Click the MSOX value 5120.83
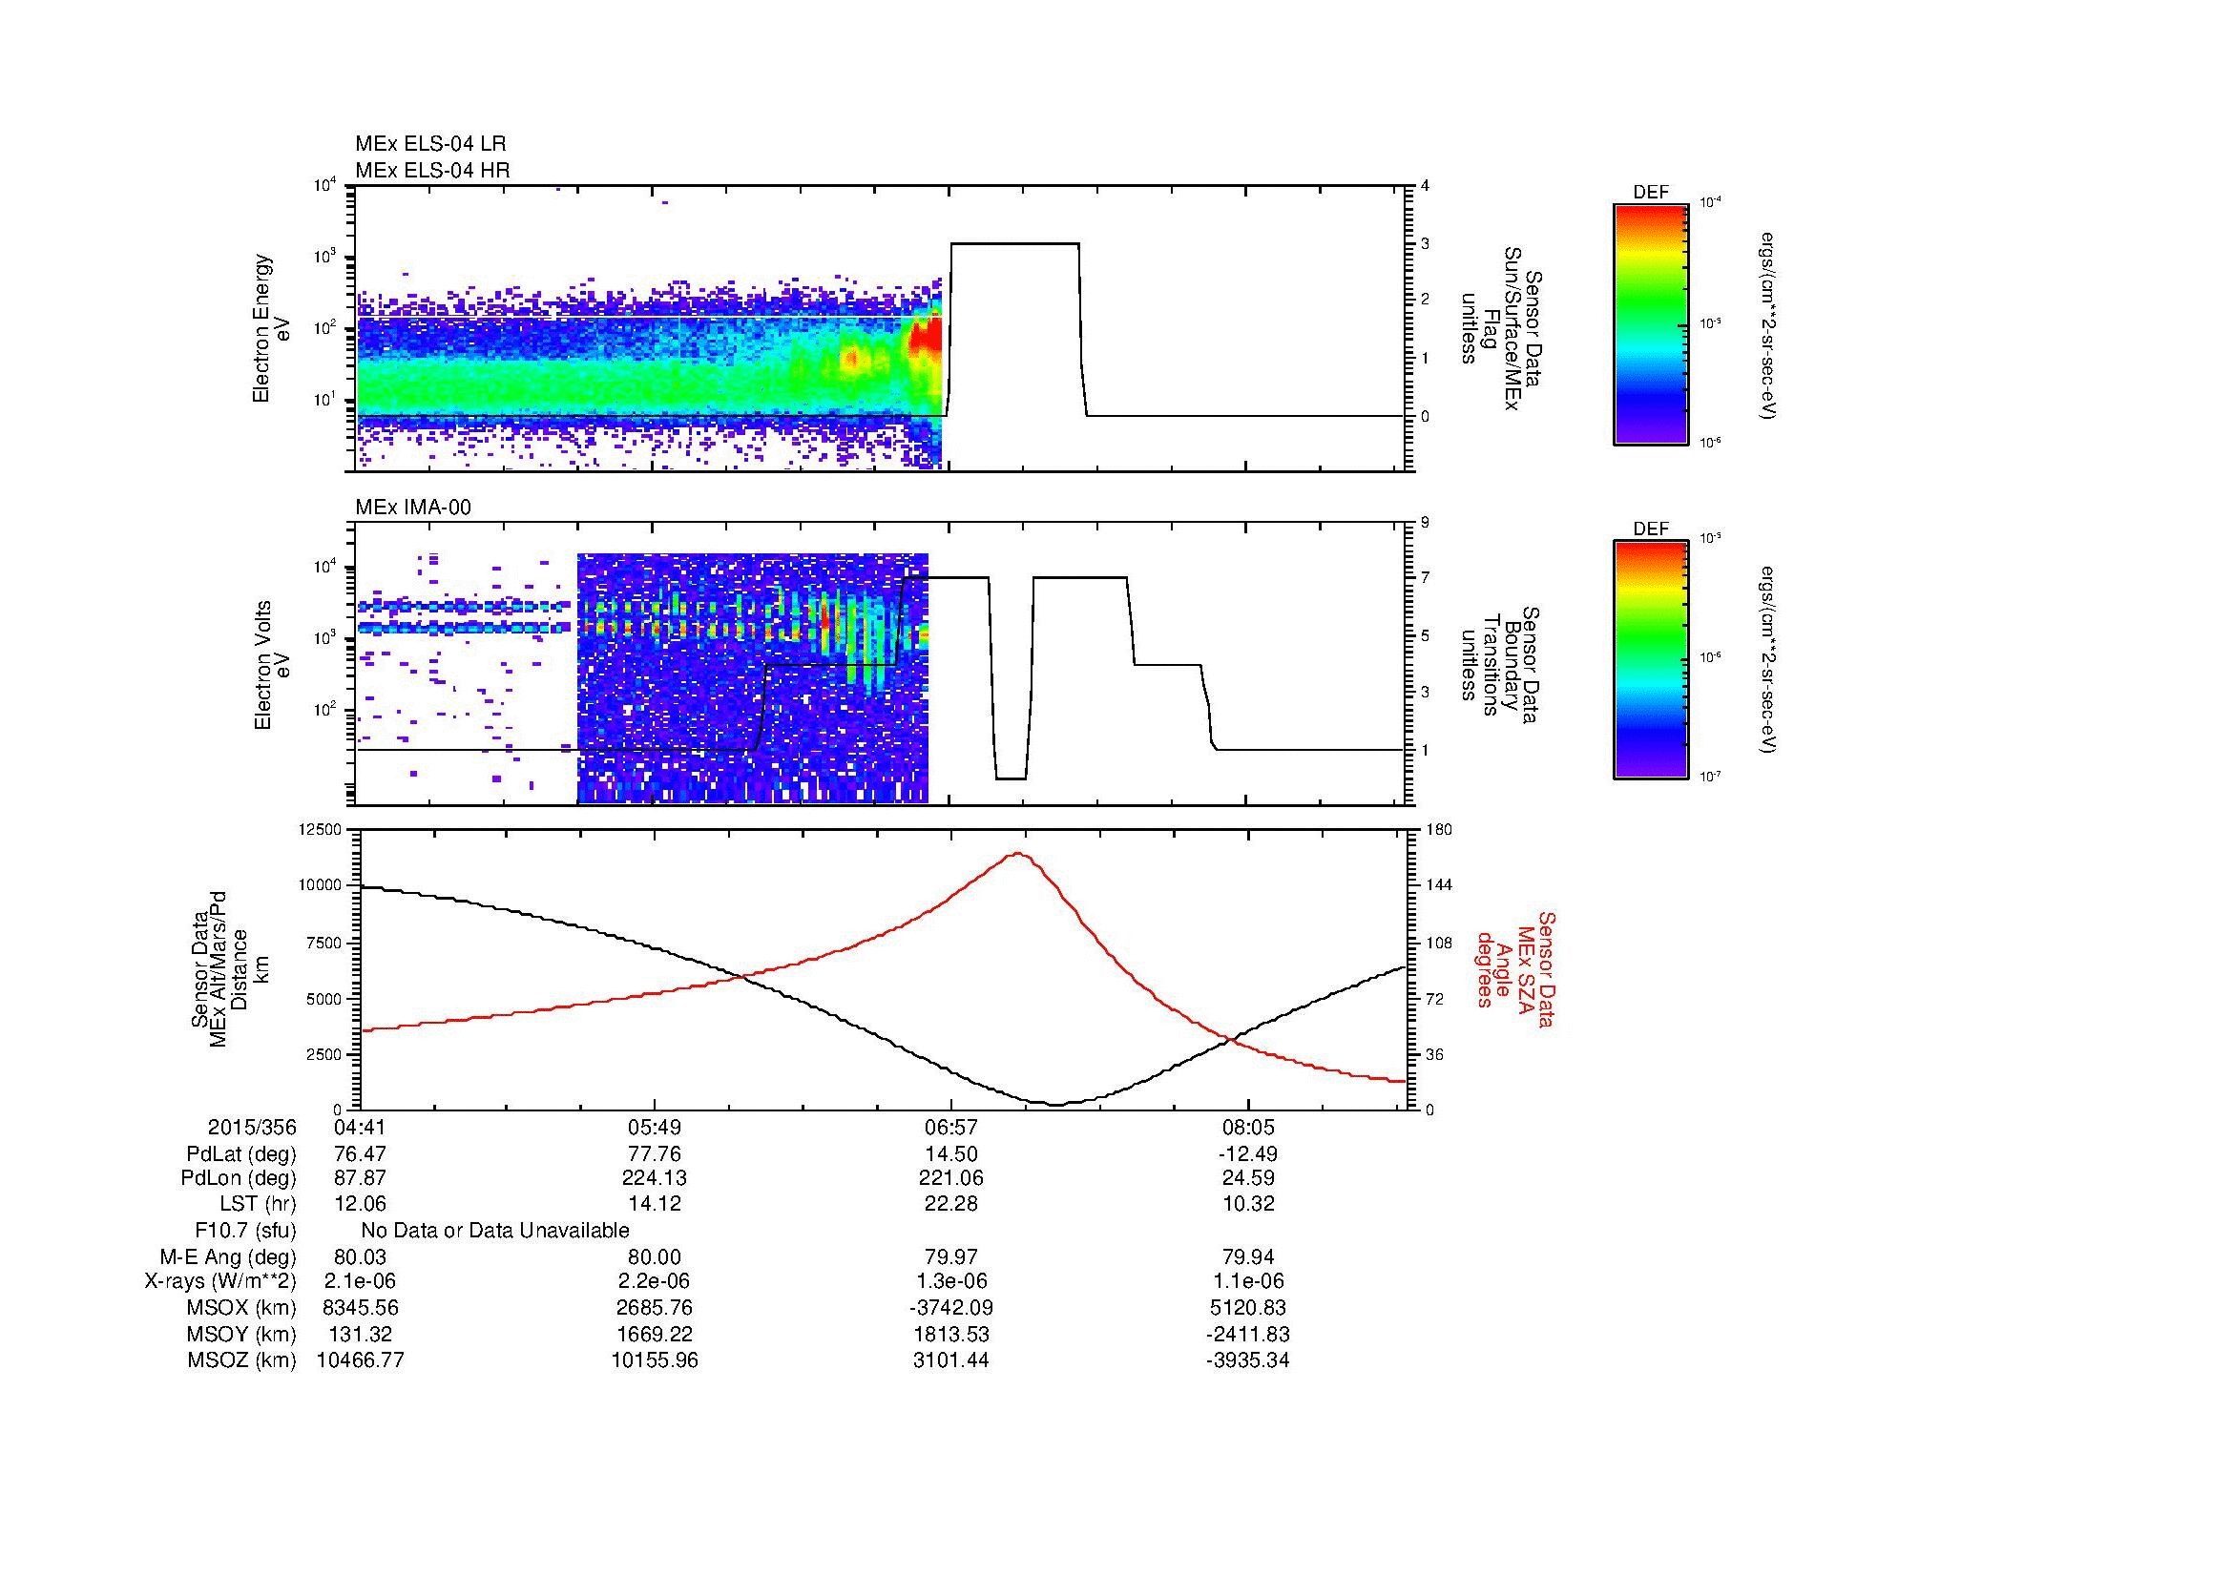2232x1577 pixels. click(1247, 1308)
